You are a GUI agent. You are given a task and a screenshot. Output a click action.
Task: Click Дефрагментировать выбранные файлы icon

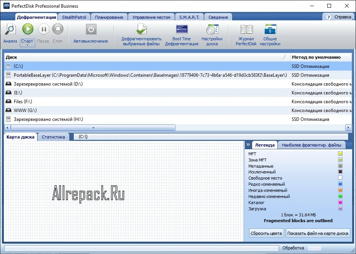(141, 30)
